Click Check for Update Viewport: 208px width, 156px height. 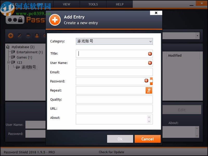[x=111, y=152]
